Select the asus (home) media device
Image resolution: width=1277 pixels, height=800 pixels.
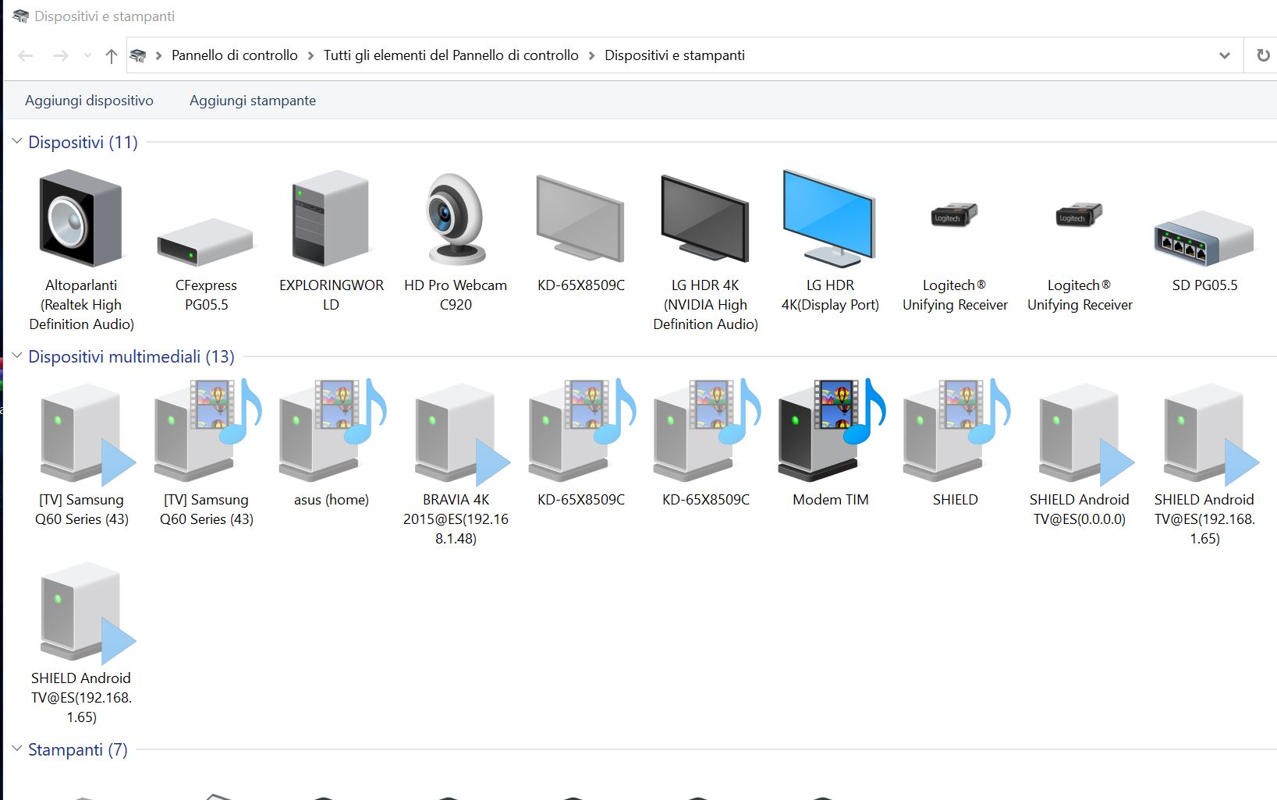click(331, 430)
